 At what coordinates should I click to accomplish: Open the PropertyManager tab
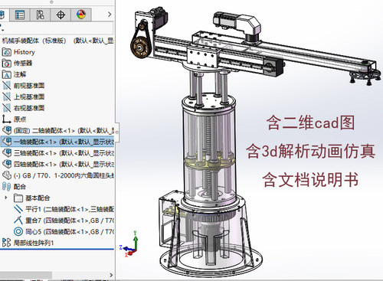pyautogui.click(x=20, y=15)
